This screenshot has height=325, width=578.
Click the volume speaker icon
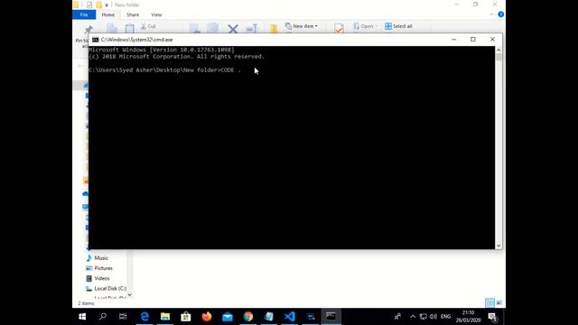(433, 317)
